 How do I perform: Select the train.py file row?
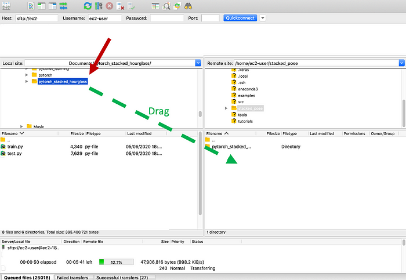click(99, 147)
